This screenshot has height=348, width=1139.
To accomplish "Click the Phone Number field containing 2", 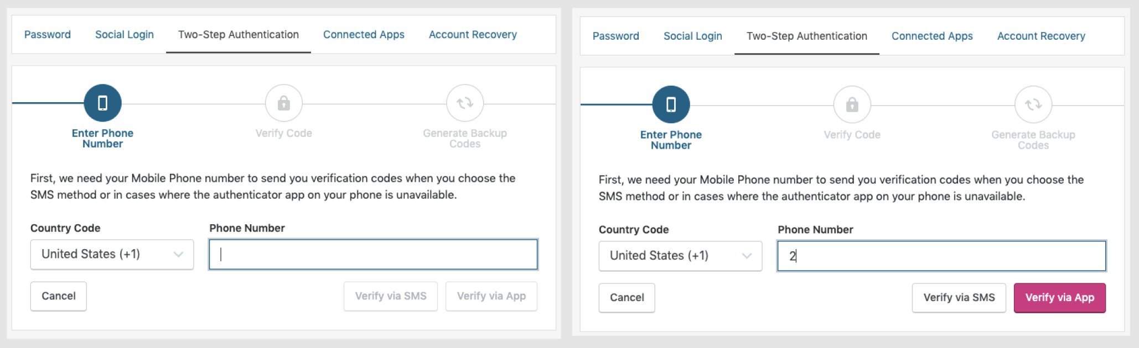I will pos(941,256).
